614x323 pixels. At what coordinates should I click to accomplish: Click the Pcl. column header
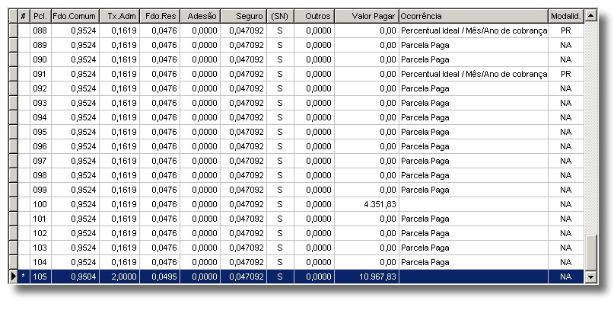tap(40, 16)
